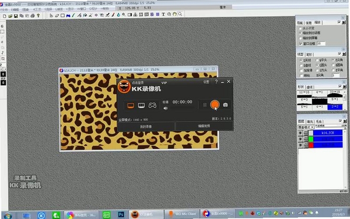Image resolution: width=350 pixels, height=219 pixels.
Task: Select the rectangle tool in toolbar
Action: [x=63, y=15]
